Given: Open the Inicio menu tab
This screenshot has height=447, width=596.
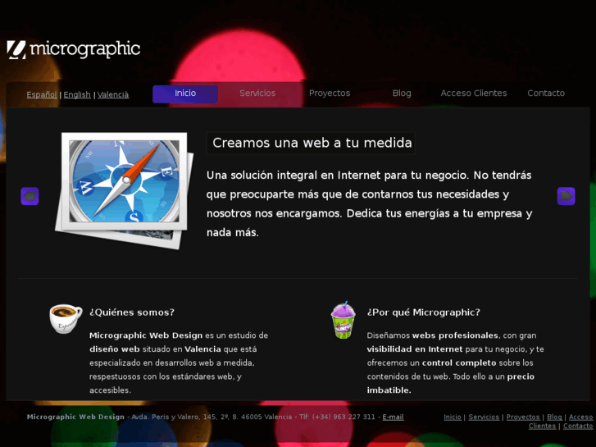Looking at the screenshot, I should [x=185, y=94].
